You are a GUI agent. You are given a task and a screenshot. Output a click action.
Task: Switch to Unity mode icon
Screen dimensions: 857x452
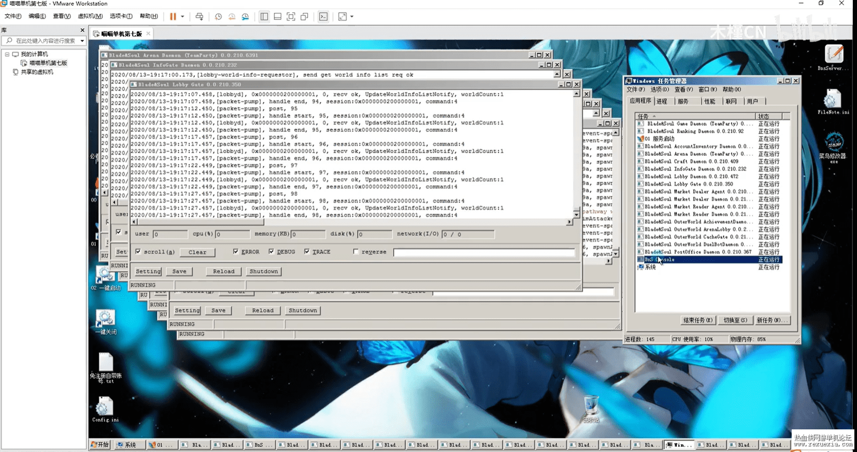[x=304, y=16]
